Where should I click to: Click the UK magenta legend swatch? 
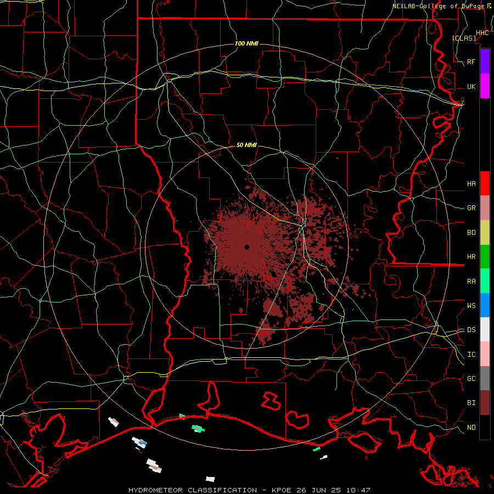tap(485, 86)
